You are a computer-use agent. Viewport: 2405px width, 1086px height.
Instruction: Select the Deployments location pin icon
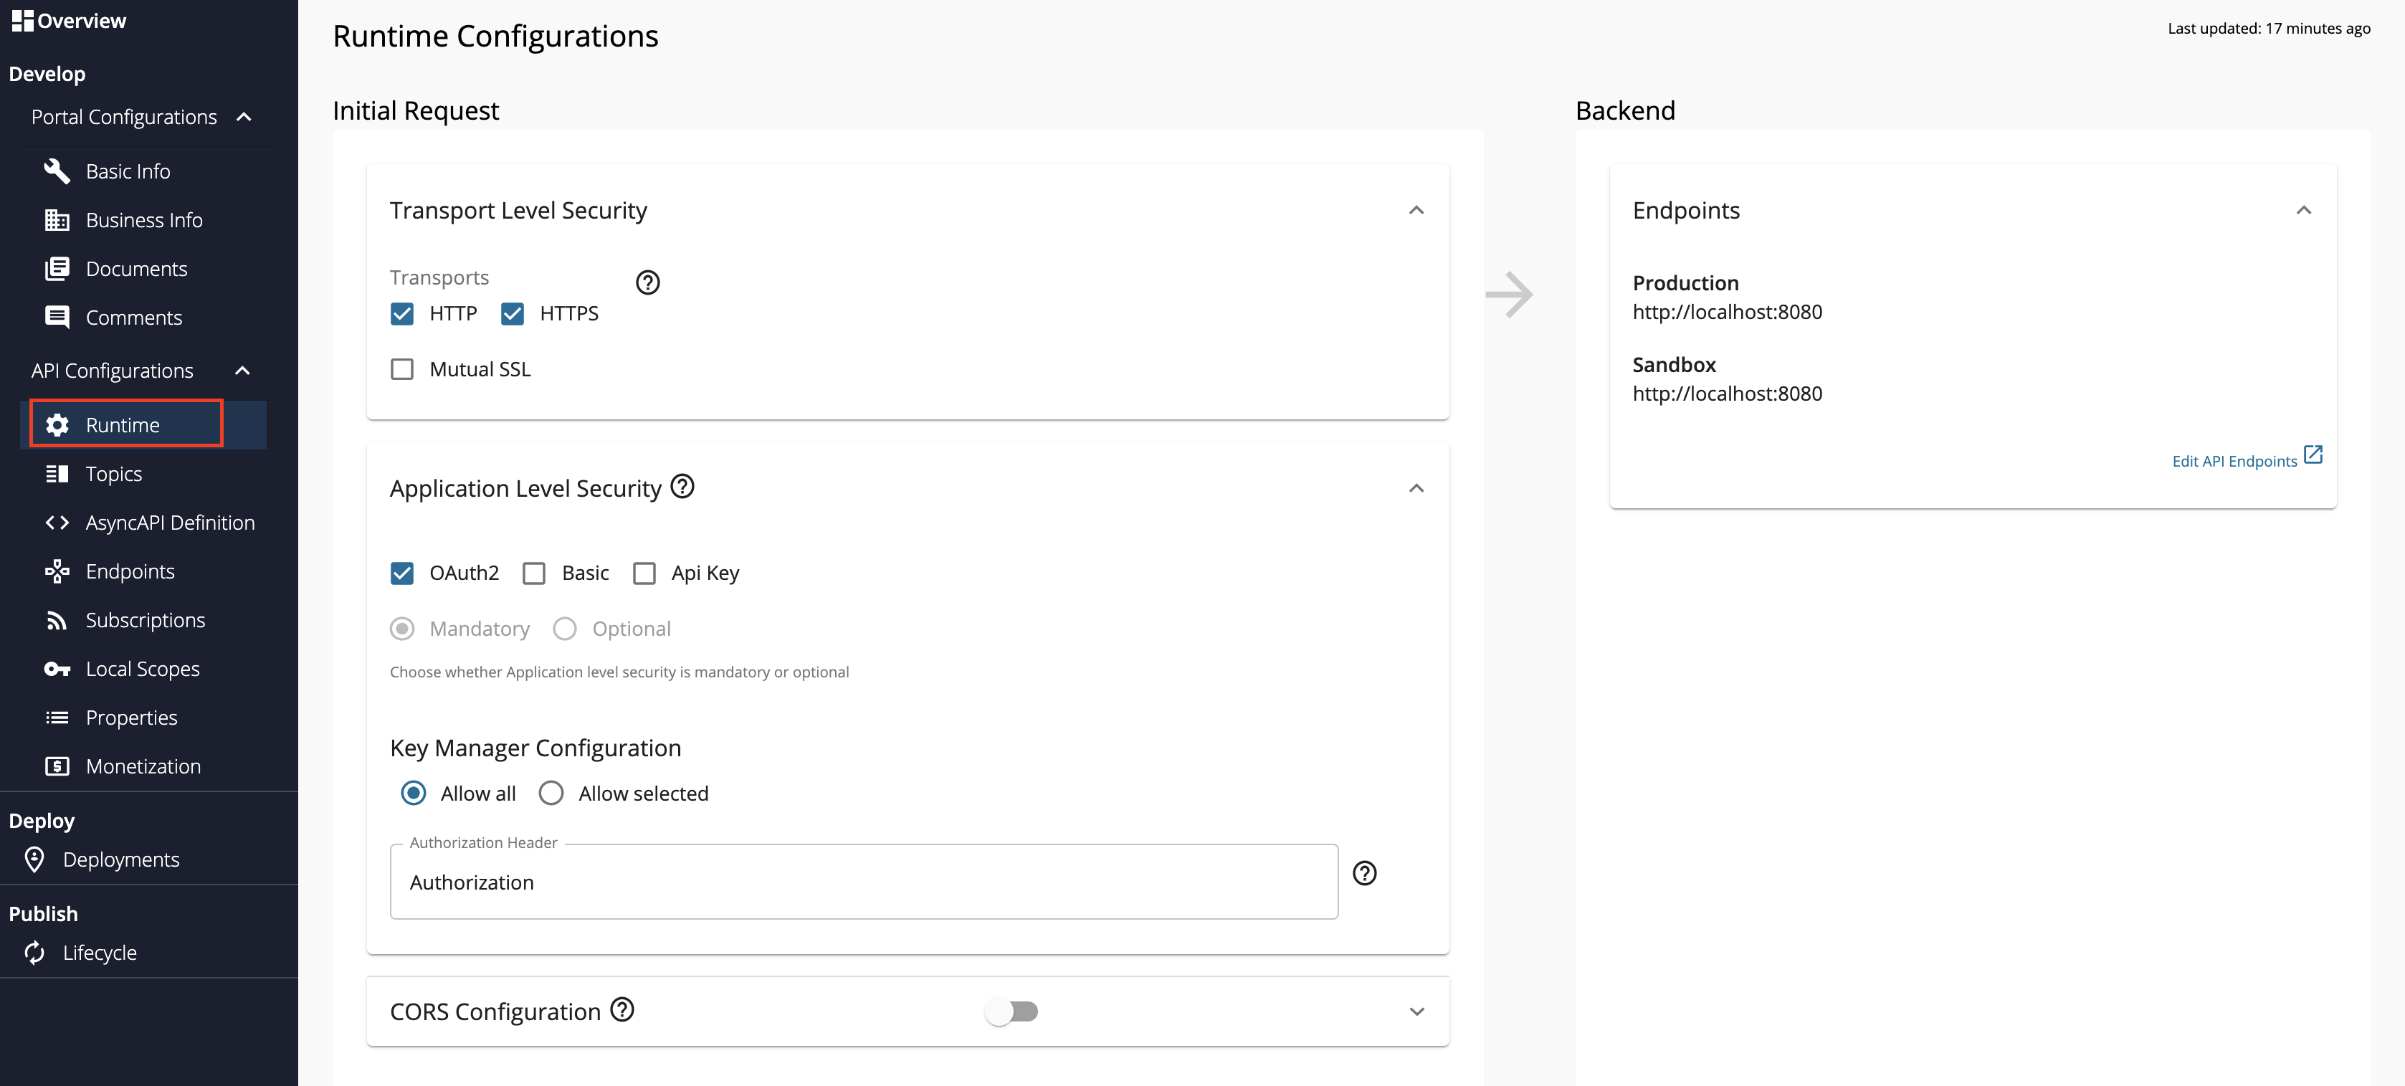pos(34,859)
